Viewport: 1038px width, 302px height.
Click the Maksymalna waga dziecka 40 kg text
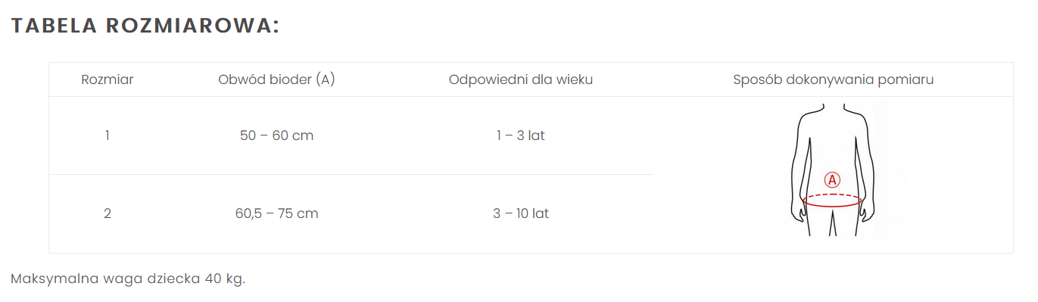click(128, 279)
